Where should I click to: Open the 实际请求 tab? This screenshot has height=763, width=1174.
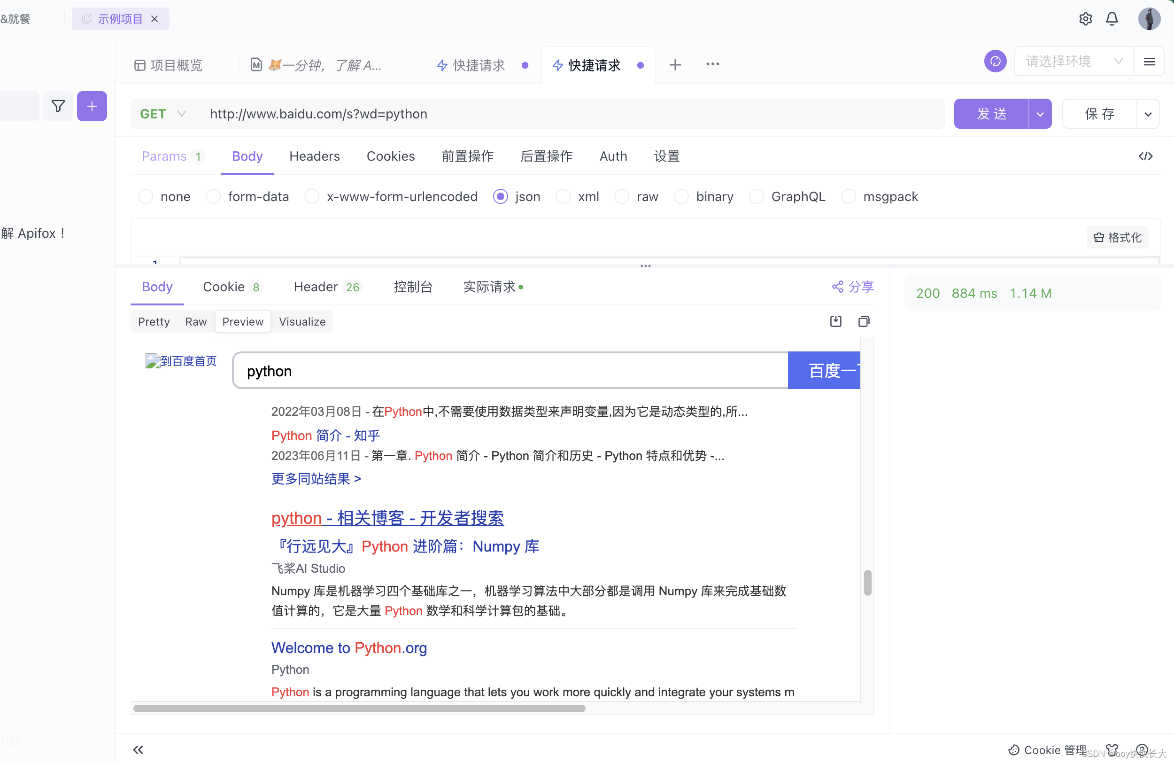coord(493,287)
